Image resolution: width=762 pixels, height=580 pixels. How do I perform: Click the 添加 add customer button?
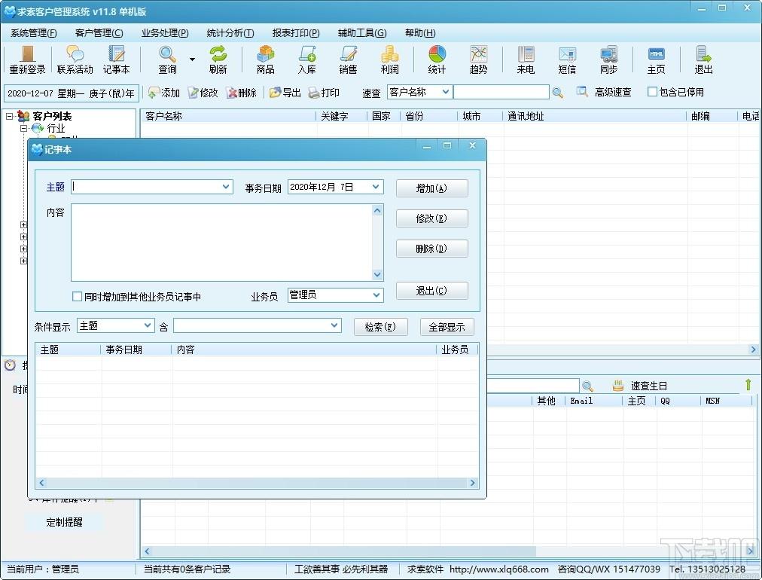pos(164,93)
